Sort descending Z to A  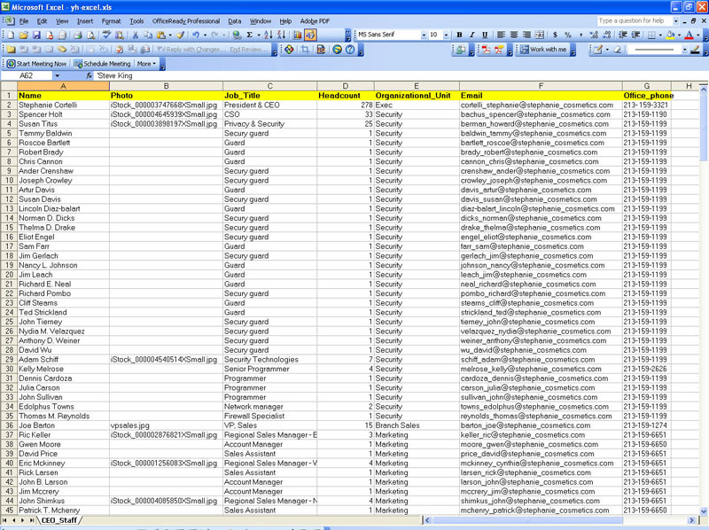pyautogui.click(x=281, y=35)
